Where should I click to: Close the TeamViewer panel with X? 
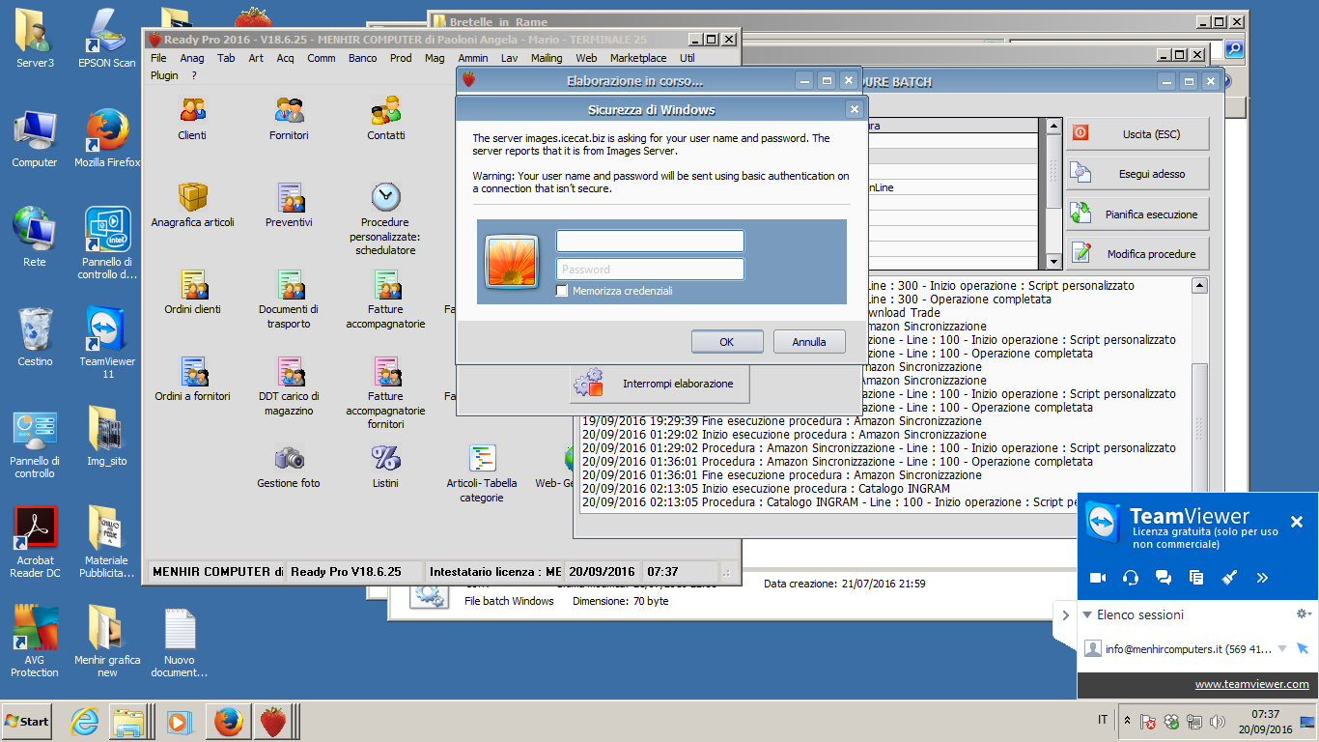click(1297, 522)
